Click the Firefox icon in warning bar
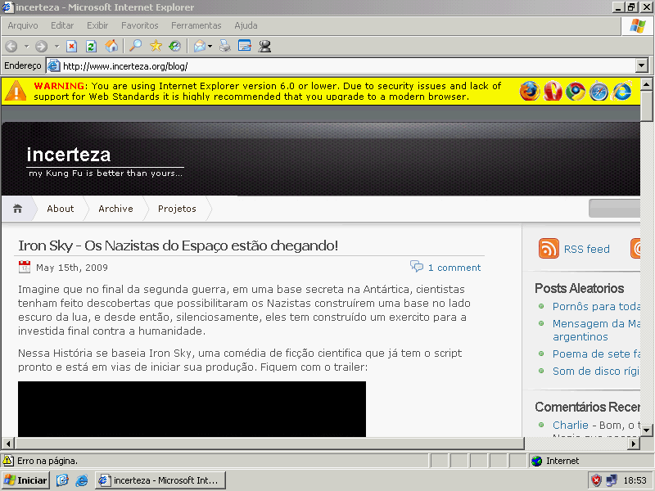 coord(530,91)
